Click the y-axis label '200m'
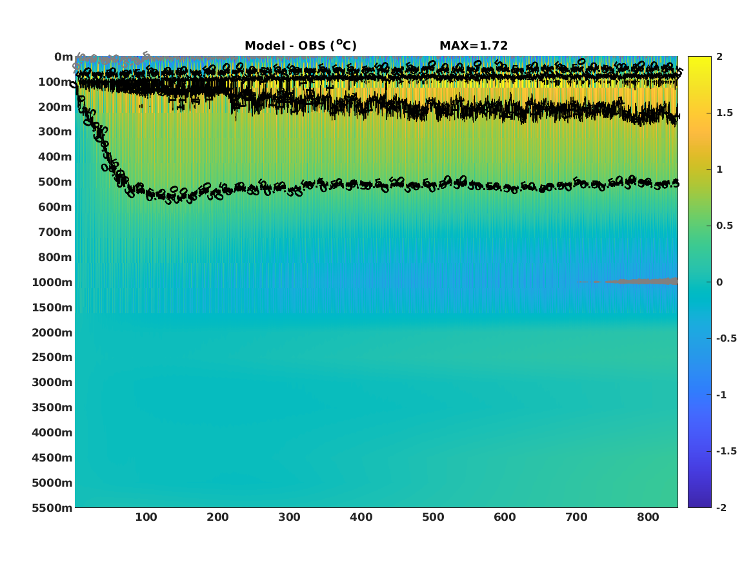This screenshot has height=564, width=753. 55,107
